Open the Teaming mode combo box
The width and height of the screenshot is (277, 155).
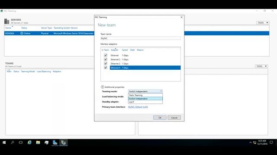click(x=145, y=91)
